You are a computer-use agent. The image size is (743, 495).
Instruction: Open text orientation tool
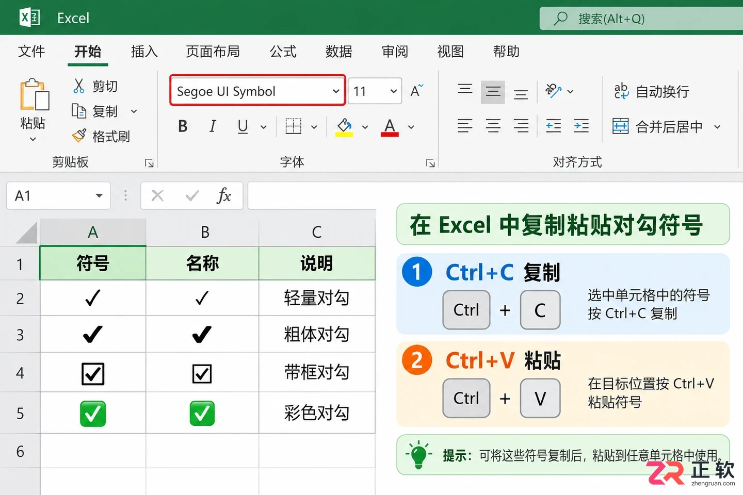click(553, 91)
